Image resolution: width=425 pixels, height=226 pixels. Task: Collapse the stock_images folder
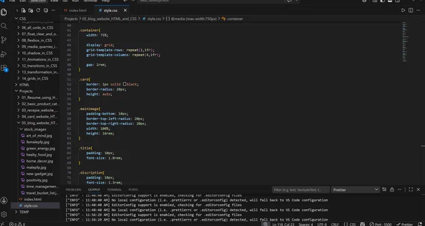35,129
